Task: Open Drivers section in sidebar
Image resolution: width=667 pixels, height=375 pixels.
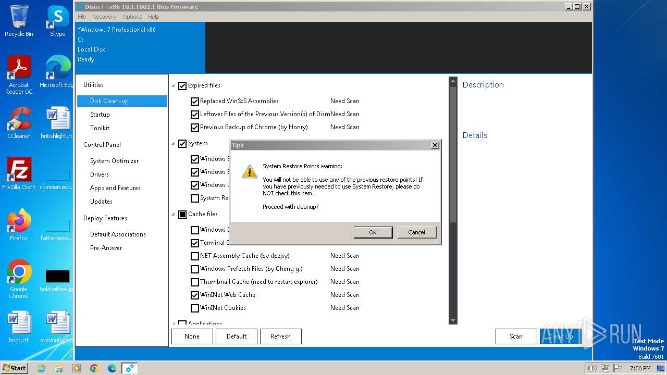Action: click(x=100, y=174)
